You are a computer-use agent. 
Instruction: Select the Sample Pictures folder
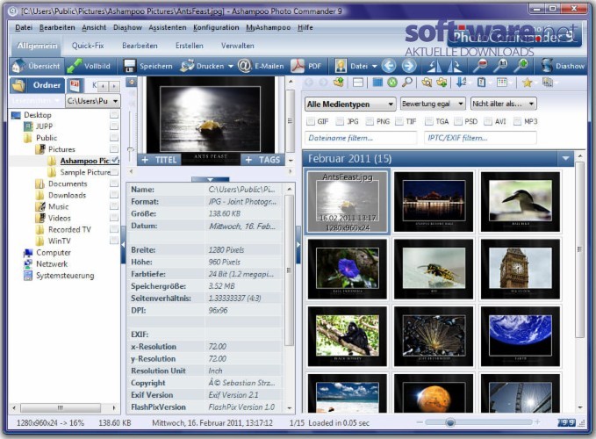tap(85, 172)
